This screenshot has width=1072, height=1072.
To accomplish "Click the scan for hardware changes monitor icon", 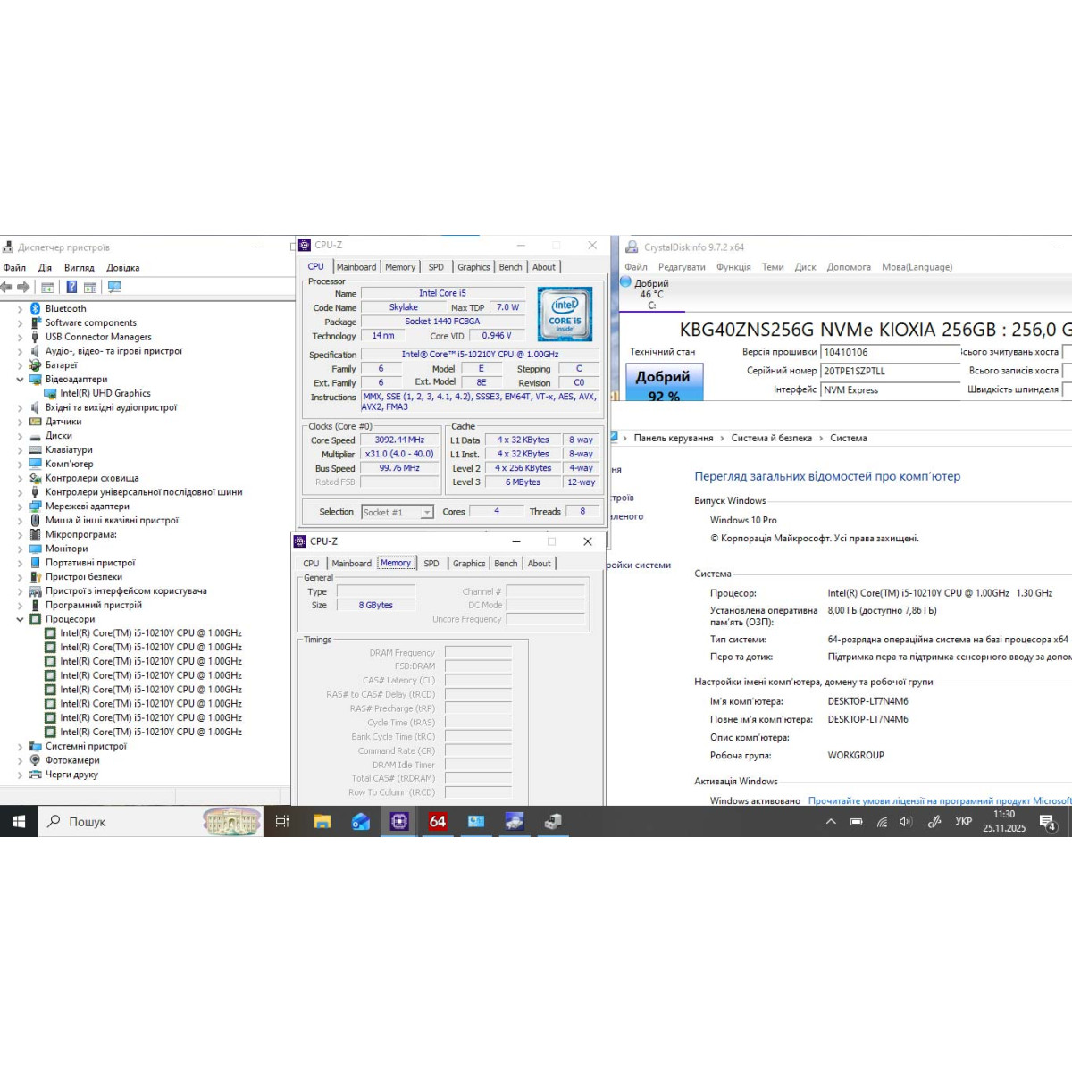I will tap(114, 287).
